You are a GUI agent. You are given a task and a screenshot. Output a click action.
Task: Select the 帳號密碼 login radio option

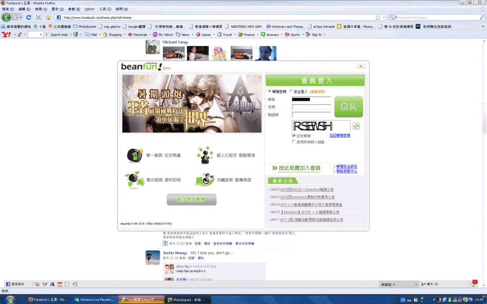270,92
